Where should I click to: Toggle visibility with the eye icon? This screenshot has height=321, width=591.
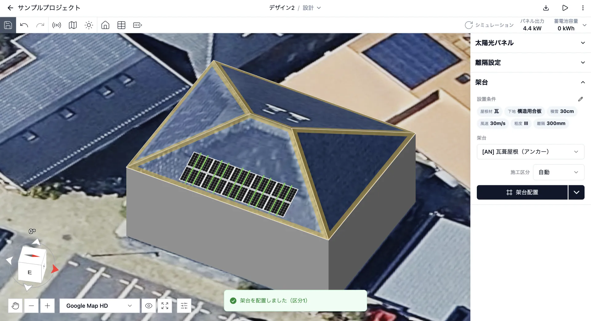tap(149, 306)
